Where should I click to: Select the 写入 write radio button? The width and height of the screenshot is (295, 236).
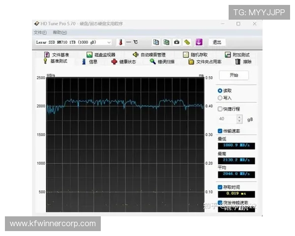click(x=220, y=98)
